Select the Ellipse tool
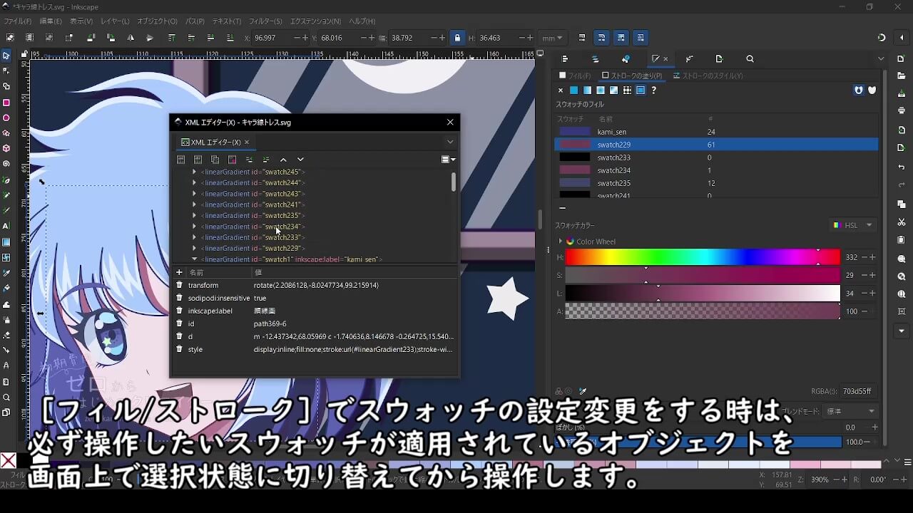 pyautogui.click(x=6, y=118)
